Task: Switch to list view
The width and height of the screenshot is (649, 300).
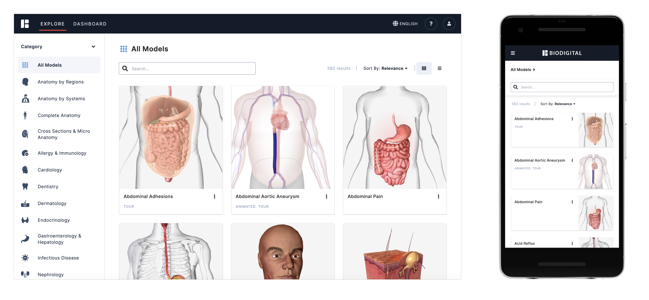Action: click(439, 68)
